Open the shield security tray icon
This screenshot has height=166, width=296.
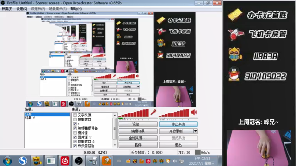click(168, 161)
